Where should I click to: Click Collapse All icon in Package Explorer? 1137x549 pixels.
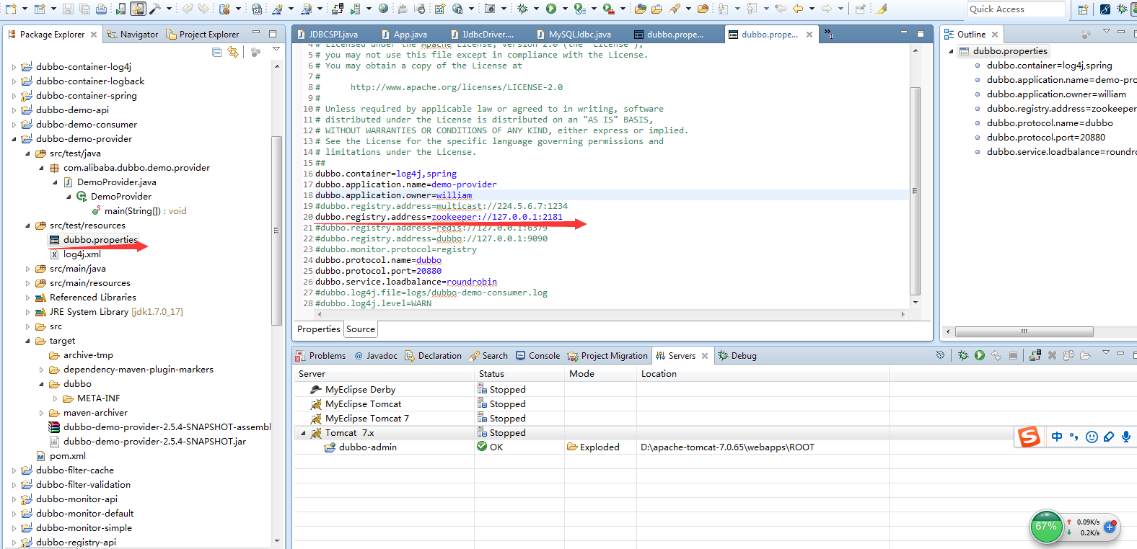217,52
